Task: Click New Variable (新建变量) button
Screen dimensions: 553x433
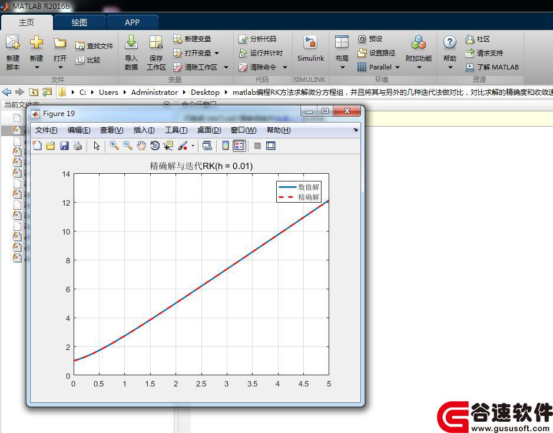Action: coord(192,39)
